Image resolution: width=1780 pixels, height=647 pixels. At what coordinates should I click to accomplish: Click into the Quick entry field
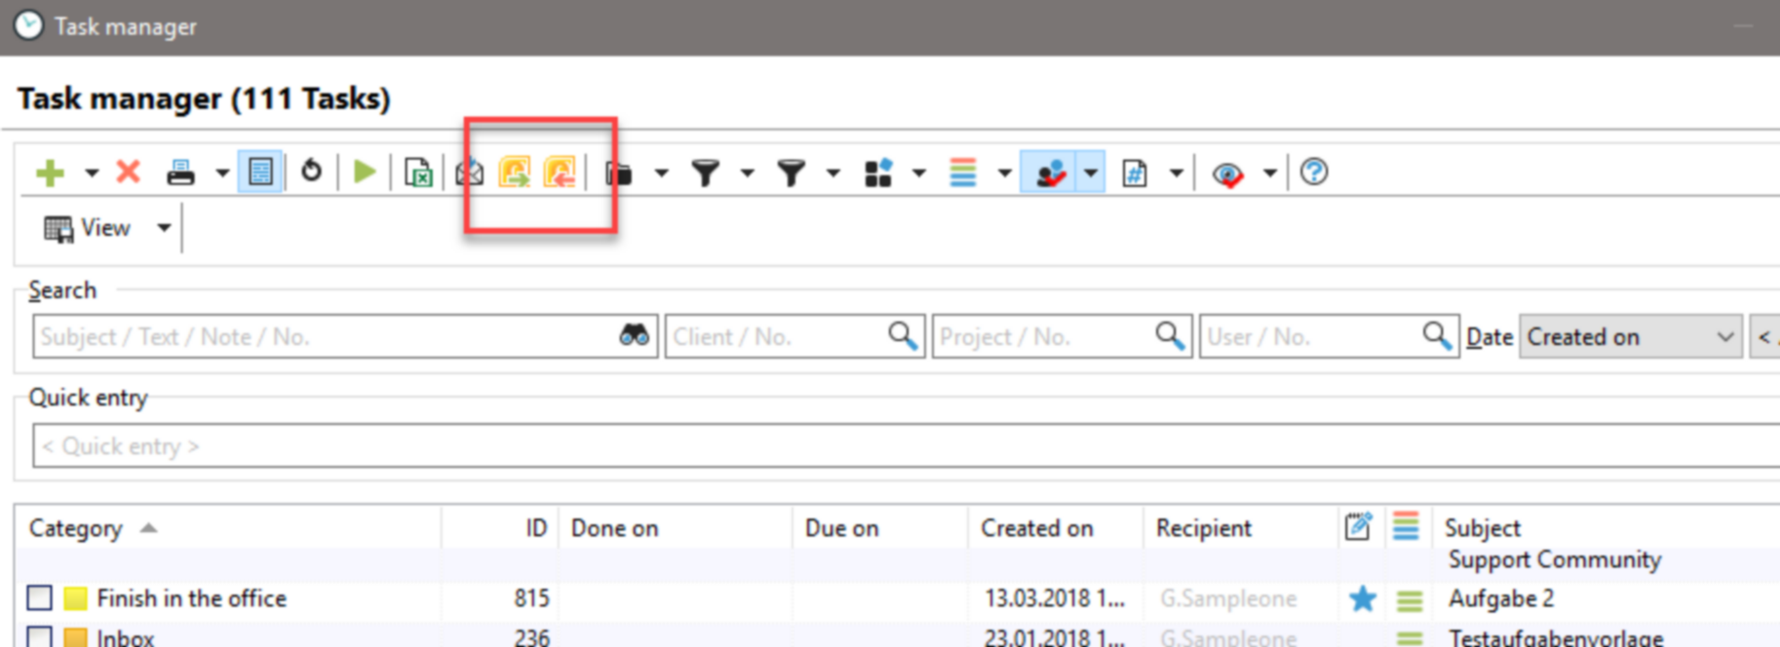877,446
